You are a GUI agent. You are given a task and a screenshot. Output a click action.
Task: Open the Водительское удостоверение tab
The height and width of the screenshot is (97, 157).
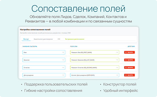click(x=43, y=39)
